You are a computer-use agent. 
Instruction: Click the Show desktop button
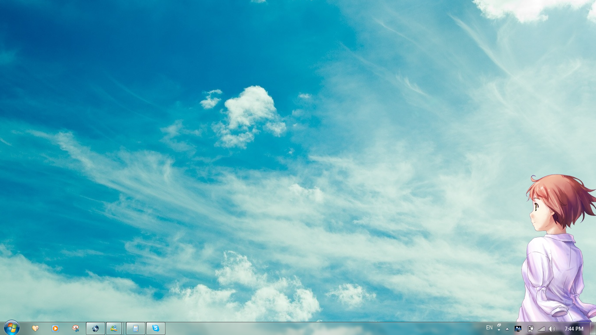(x=593, y=328)
